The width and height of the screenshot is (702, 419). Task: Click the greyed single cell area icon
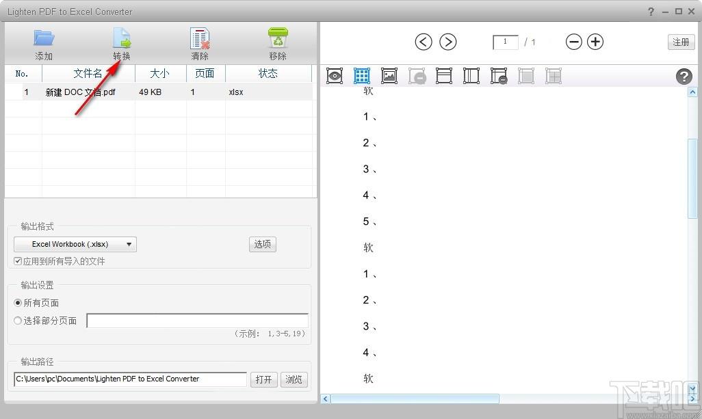click(x=526, y=76)
